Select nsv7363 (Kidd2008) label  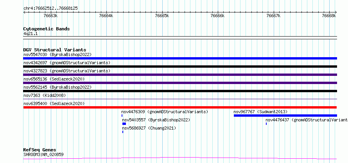[45, 95]
